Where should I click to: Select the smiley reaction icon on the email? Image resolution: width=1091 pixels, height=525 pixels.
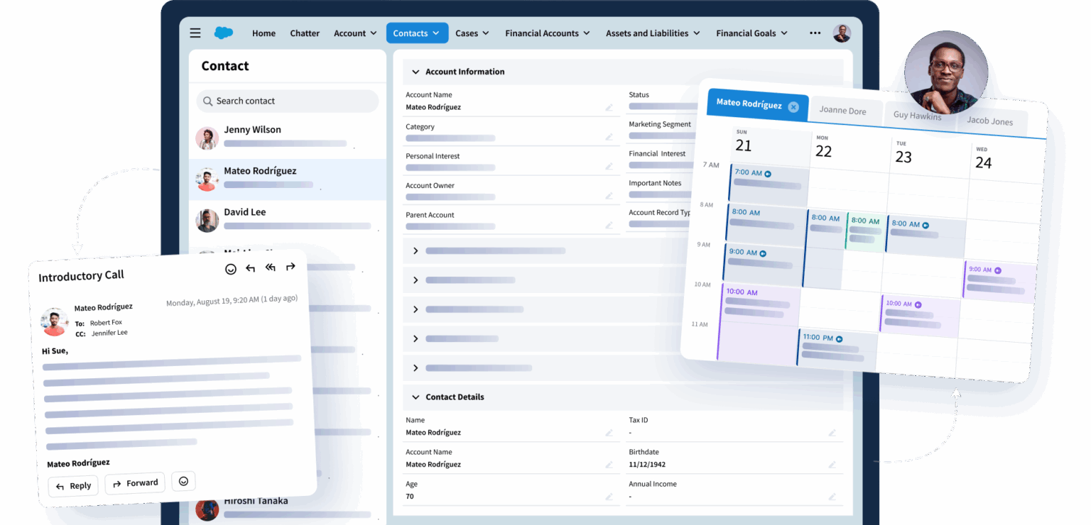(230, 269)
